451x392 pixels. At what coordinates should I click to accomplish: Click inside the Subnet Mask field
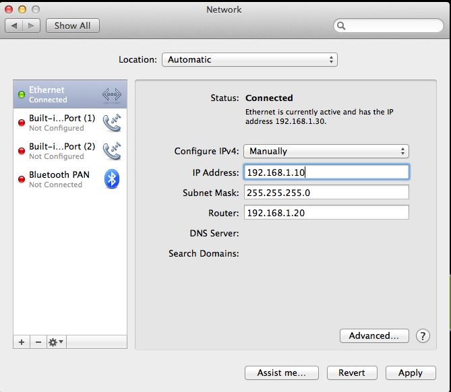click(326, 192)
